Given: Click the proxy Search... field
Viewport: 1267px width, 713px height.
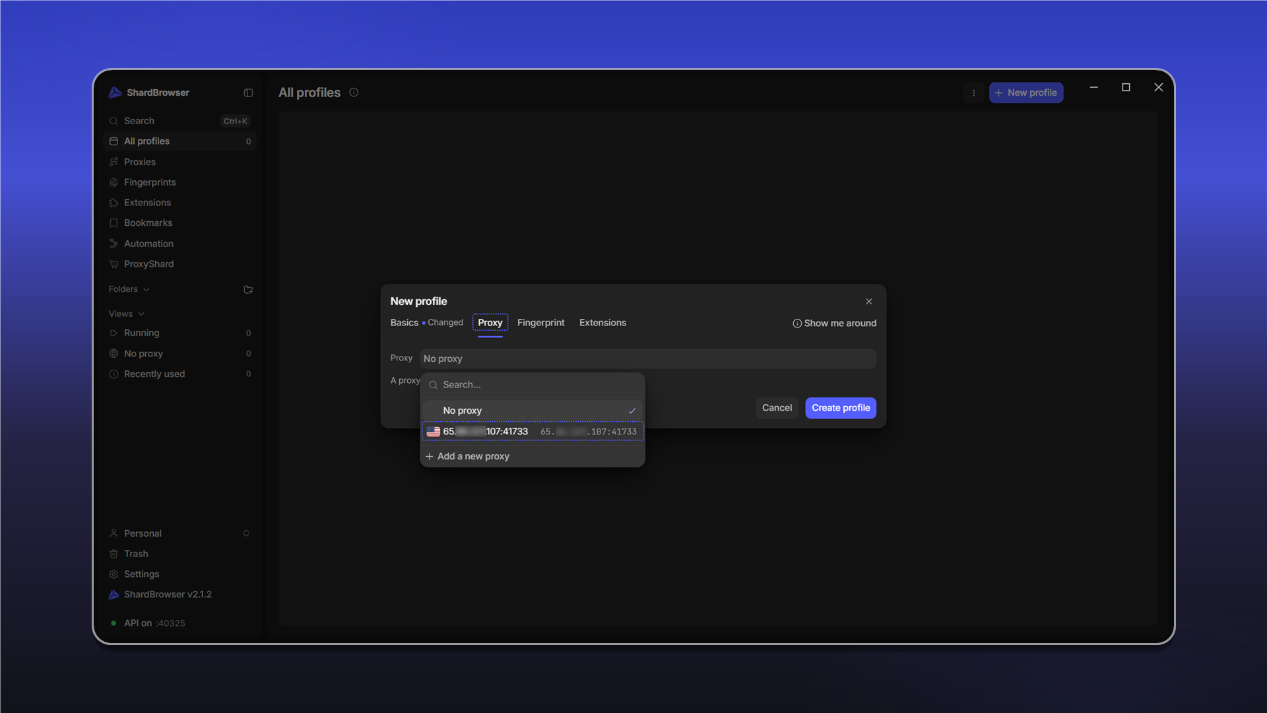Looking at the screenshot, I should tap(533, 385).
